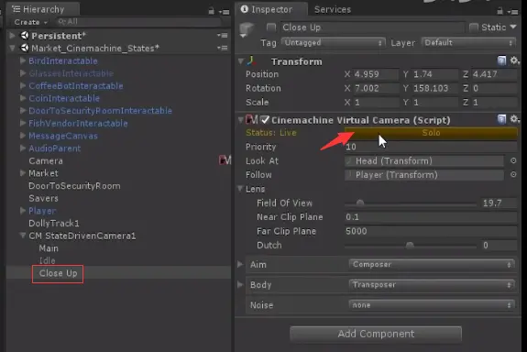Expand the BirdInteractable tree arrow

click(23, 60)
